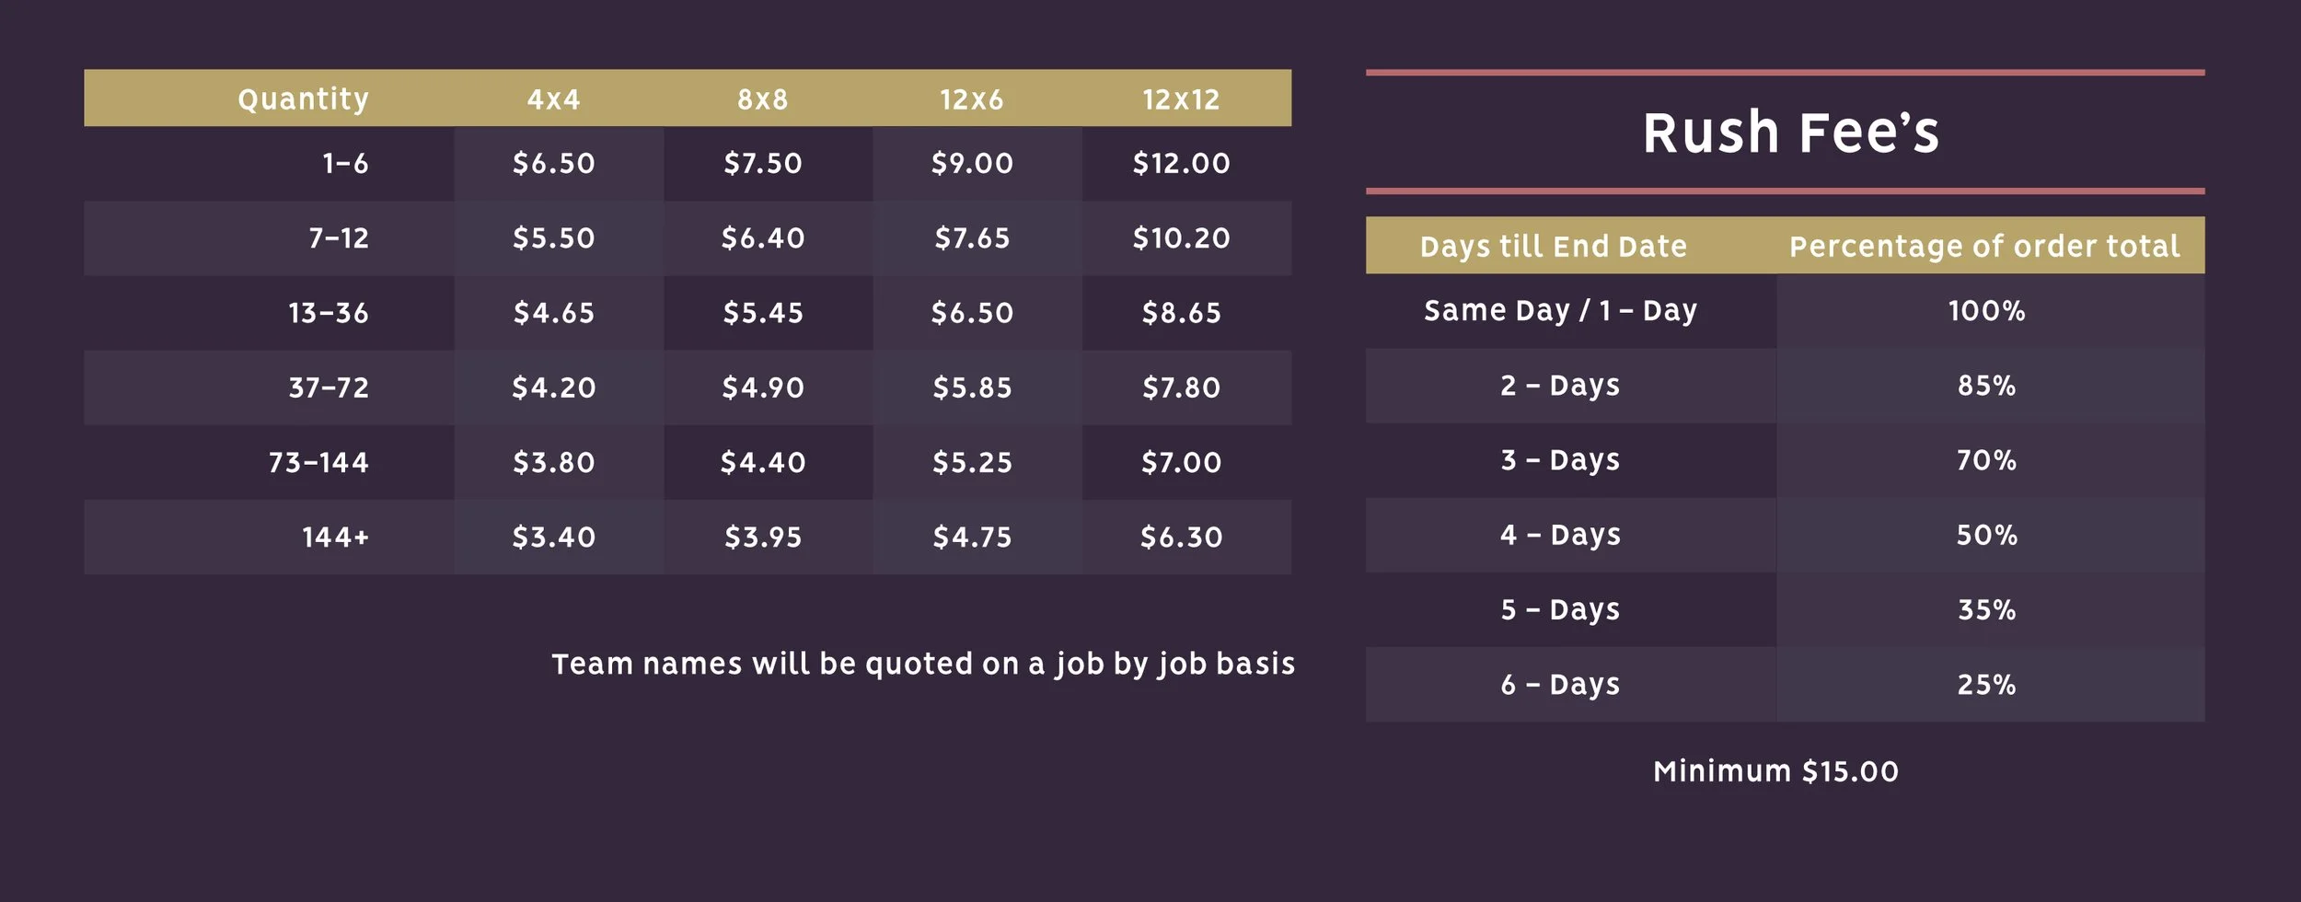This screenshot has width=2301, height=902.
Task: Click the $4.75 price cell
Action: click(971, 537)
